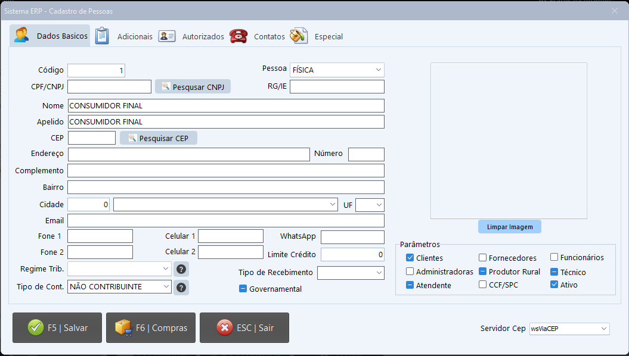Focus the Email input field
This screenshot has width=629, height=356.
click(226, 221)
